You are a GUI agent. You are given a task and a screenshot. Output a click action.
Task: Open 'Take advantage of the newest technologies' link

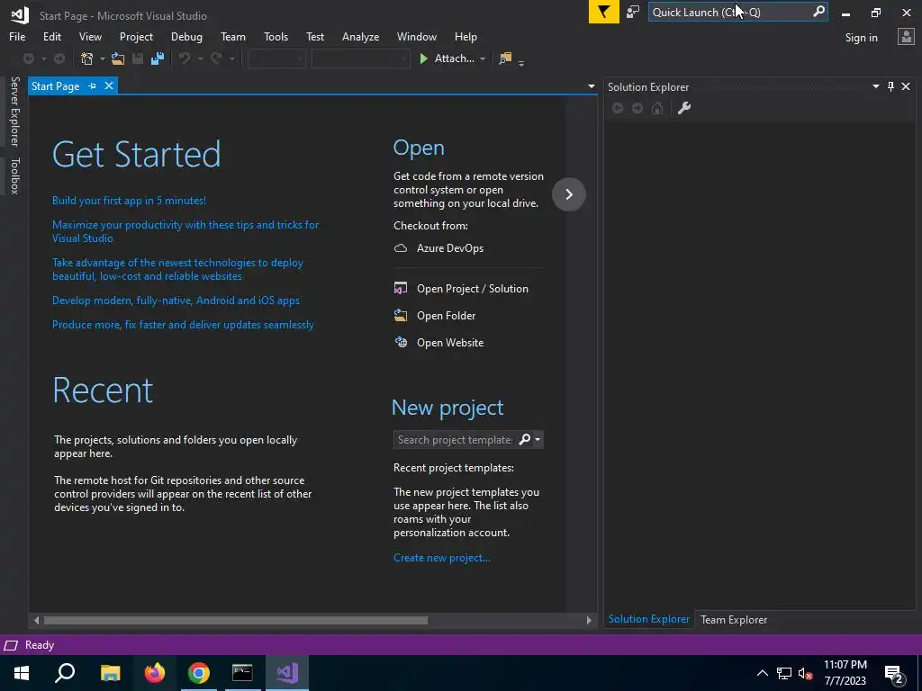tap(177, 269)
